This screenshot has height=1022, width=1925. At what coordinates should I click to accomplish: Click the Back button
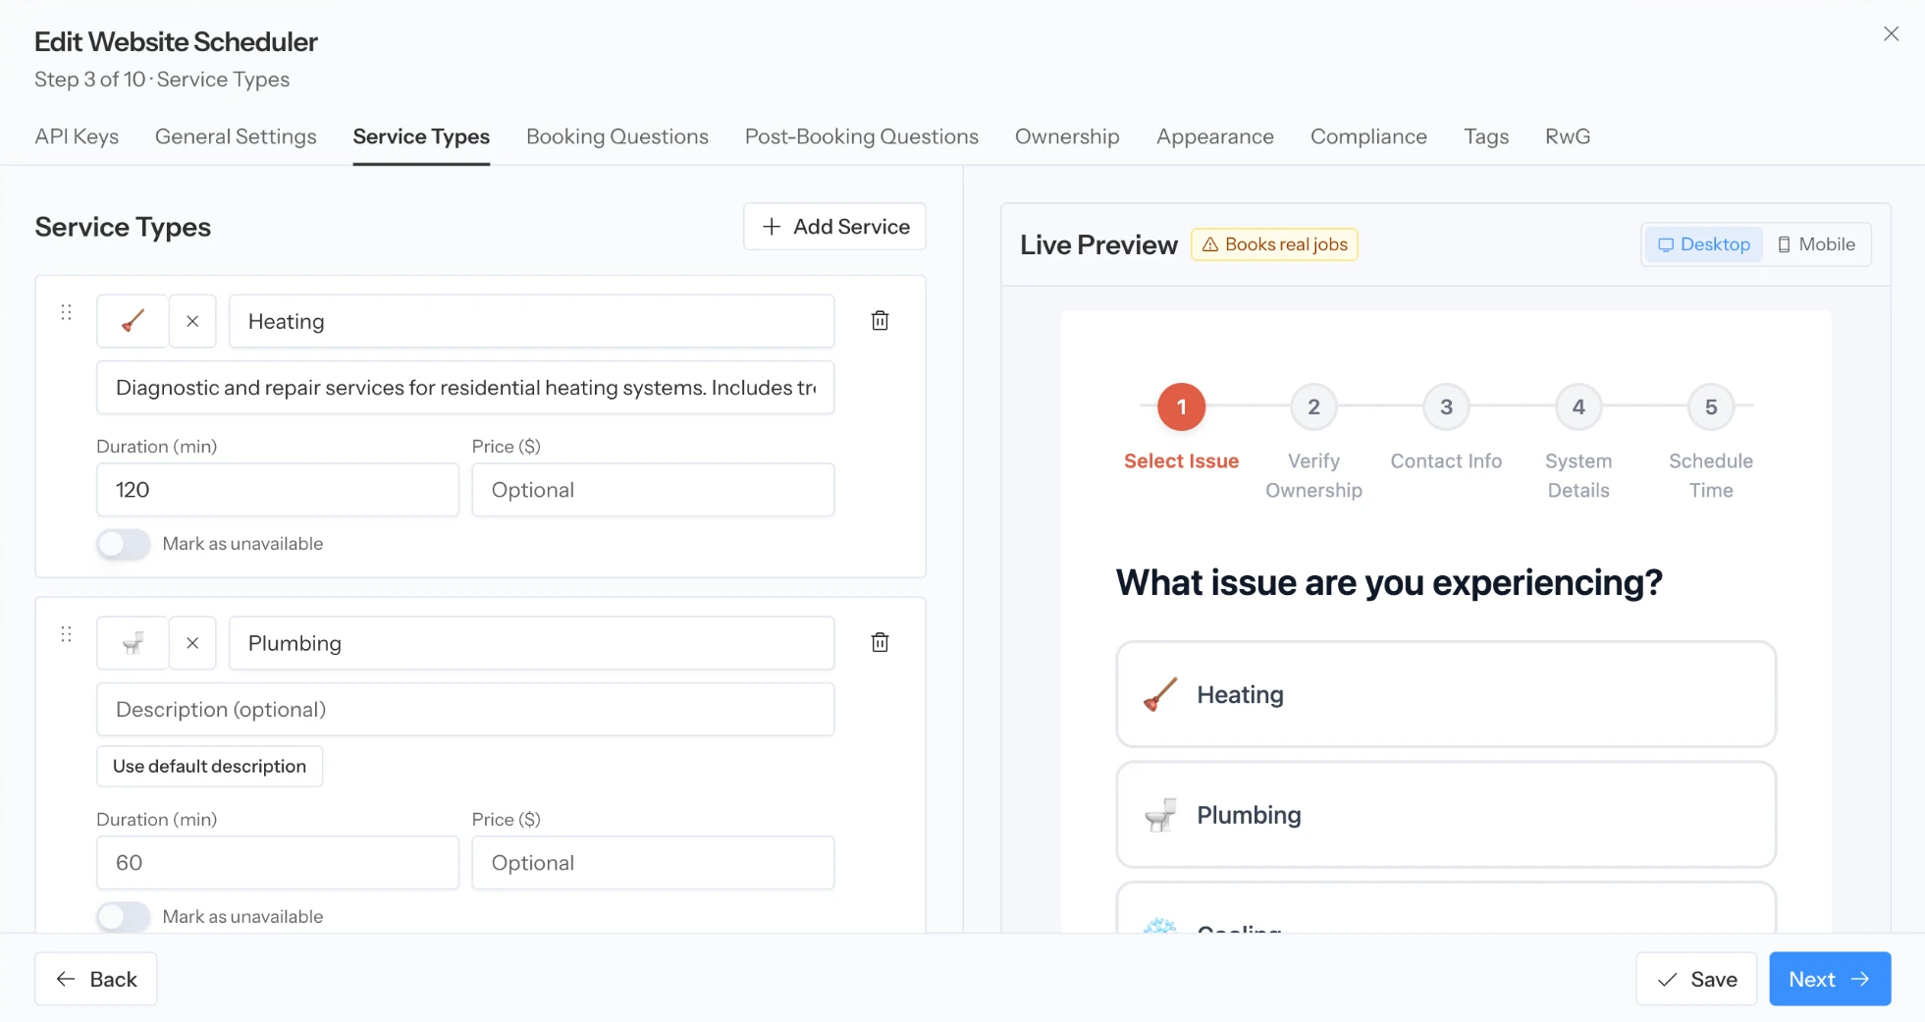pos(96,979)
